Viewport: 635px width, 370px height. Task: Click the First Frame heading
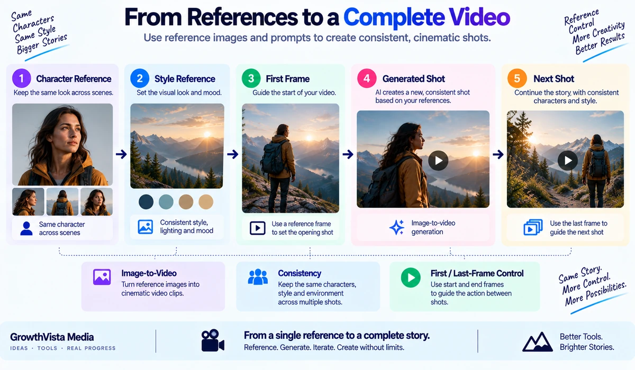point(288,79)
